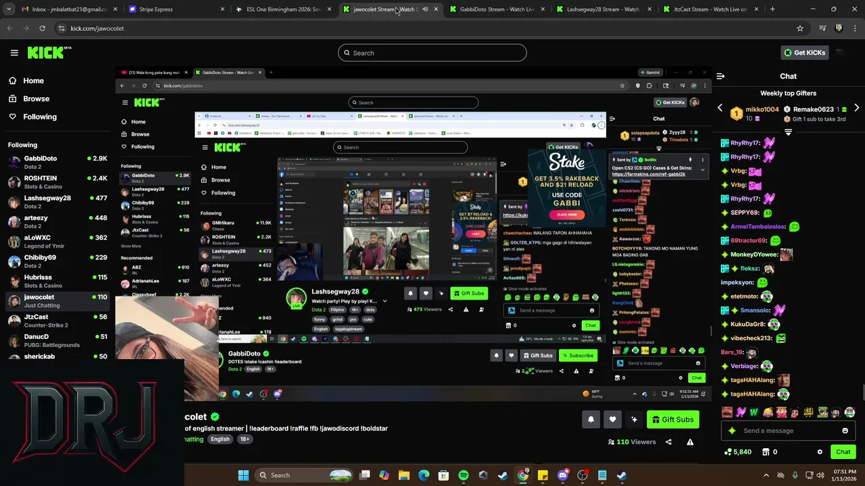Open Microsoft Edge from the taskbar
The image size is (865, 486).
[424, 475]
